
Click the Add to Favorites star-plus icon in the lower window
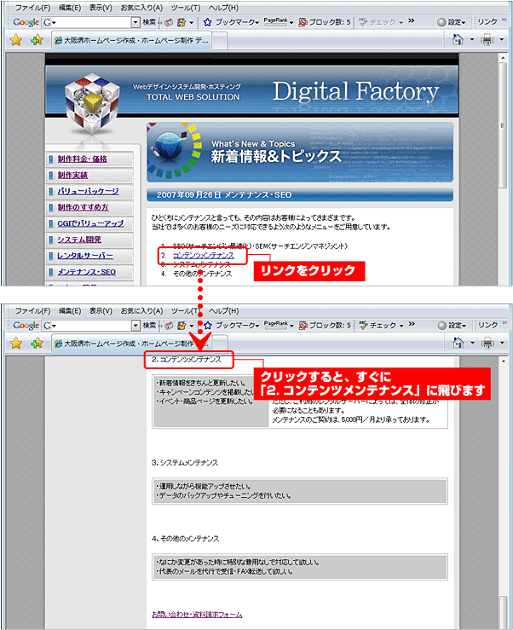37,343
